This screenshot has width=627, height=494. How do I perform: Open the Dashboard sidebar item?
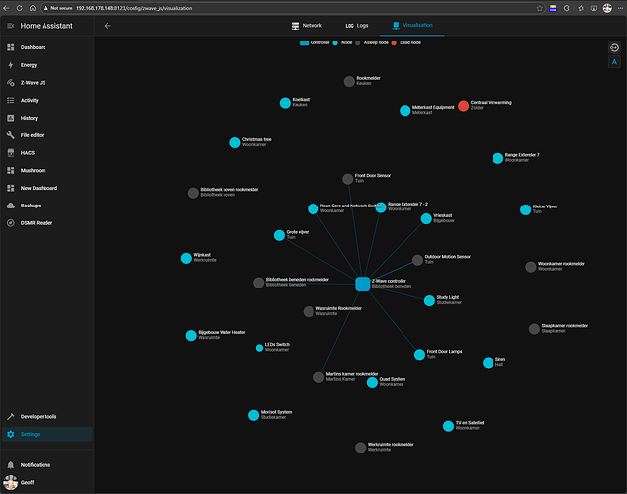(x=47, y=47)
